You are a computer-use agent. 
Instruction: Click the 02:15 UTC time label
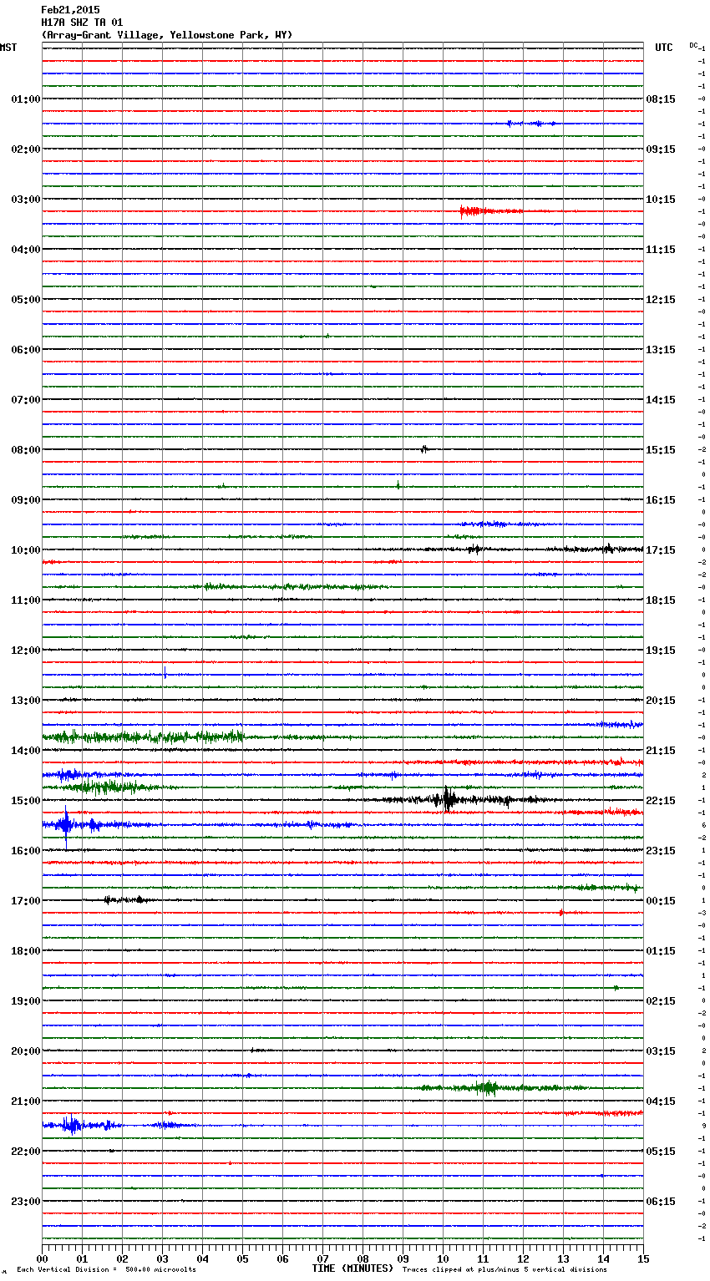(x=661, y=1001)
